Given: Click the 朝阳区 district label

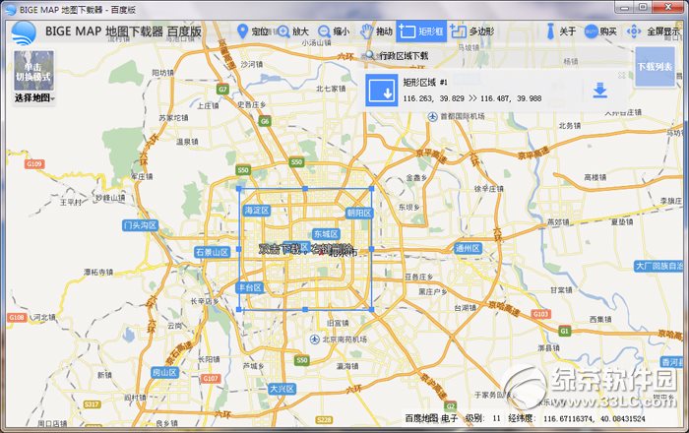Looking at the screenshot, I should (x=359, y=213).
